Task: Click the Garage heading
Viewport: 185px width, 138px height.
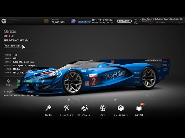Action: pos(10,31)
